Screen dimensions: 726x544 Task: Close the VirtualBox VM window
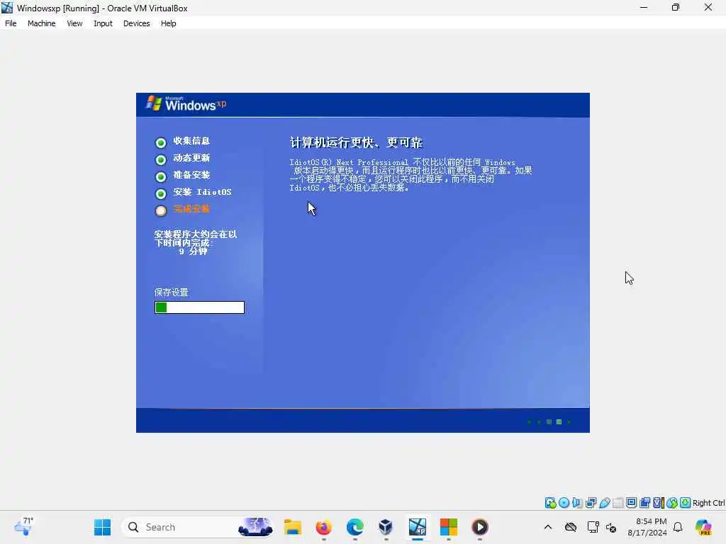point(708,7)
